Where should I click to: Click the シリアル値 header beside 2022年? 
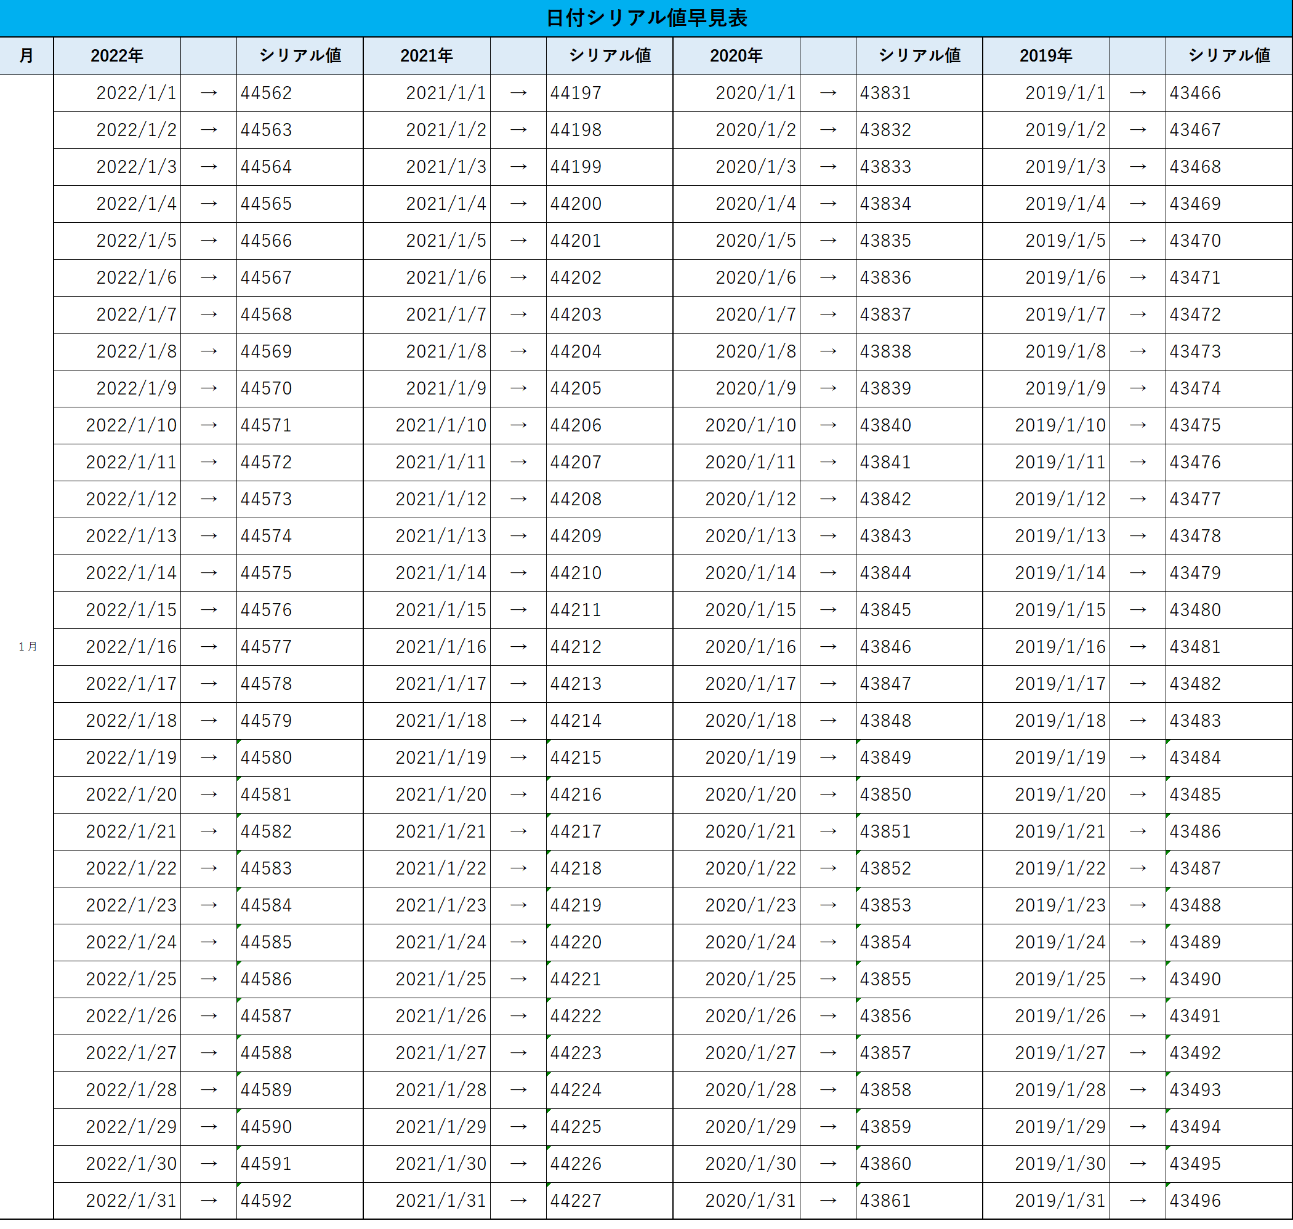tap(300, 55)
